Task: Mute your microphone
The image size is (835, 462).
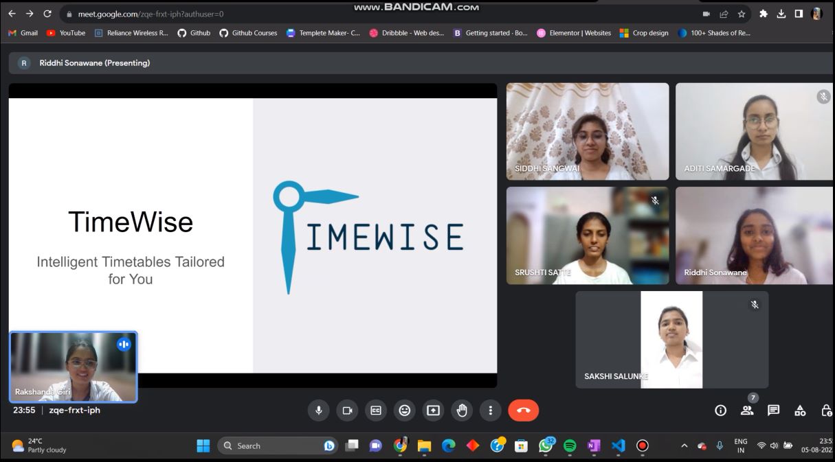Action: [x=318, y=410]
